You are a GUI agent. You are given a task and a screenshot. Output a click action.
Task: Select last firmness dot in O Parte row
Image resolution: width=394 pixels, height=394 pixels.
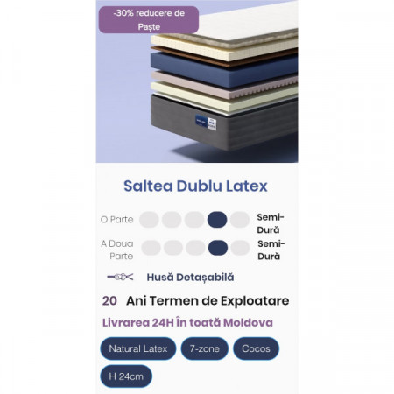pyautogui.click(x=240, y=220)
